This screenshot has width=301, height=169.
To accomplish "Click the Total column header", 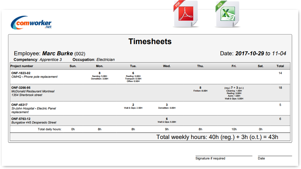I will click(x=280, y=66).
